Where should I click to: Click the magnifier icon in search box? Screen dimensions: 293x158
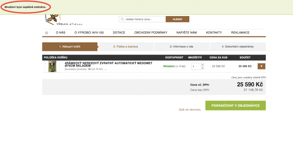[x=122, y=19]
